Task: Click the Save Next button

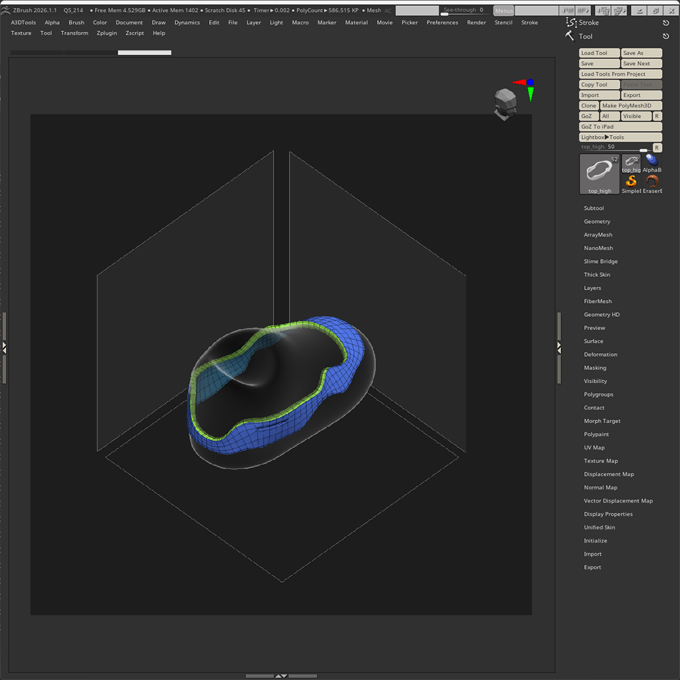Action: coord(641,63)
